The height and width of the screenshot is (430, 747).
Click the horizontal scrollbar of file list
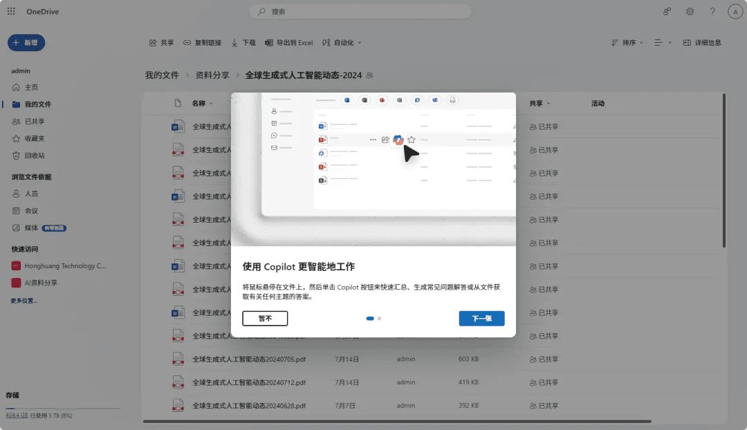pos(397,422)
